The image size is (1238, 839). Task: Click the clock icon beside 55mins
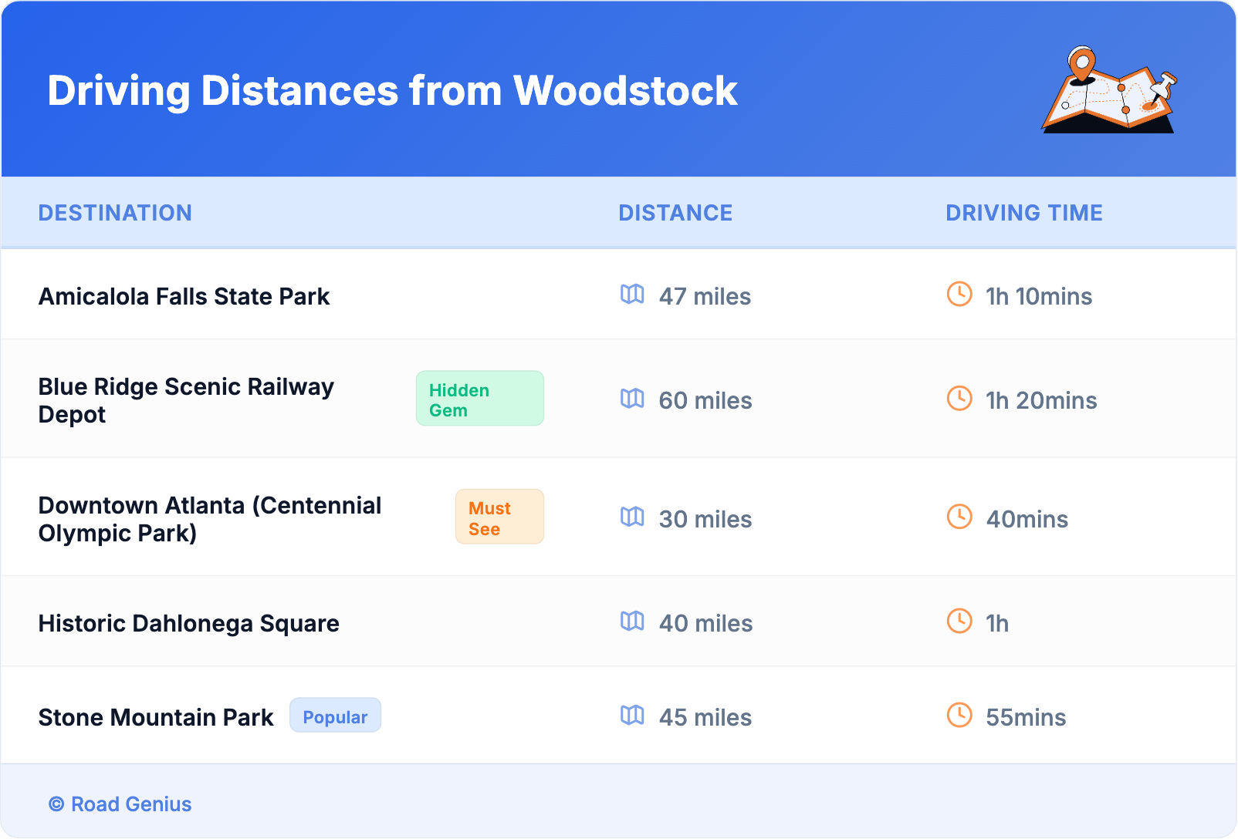(959, 716)
